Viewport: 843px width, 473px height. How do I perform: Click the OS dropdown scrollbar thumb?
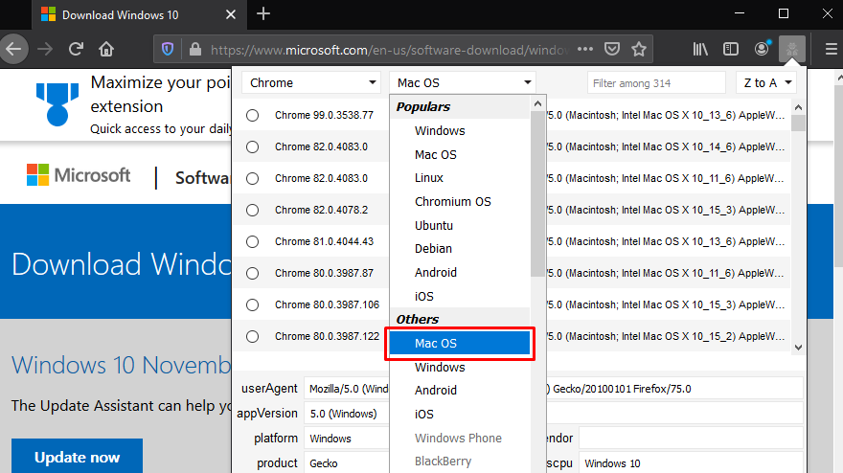[537, 193]
